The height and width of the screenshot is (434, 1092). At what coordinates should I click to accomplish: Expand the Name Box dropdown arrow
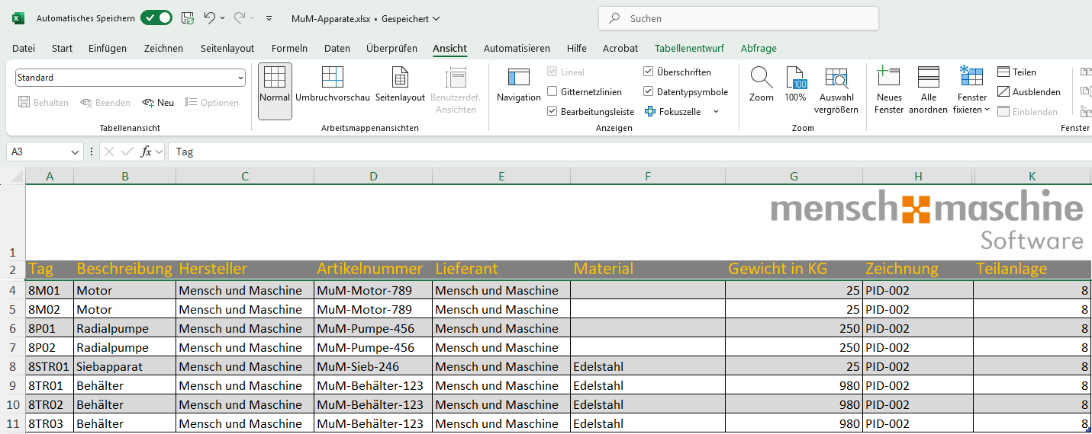point(75,152)
